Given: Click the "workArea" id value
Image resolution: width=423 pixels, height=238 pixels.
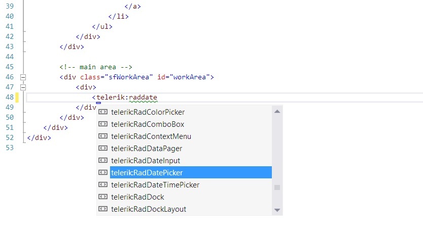Looking at the screenshot, I should pos(190,77).
